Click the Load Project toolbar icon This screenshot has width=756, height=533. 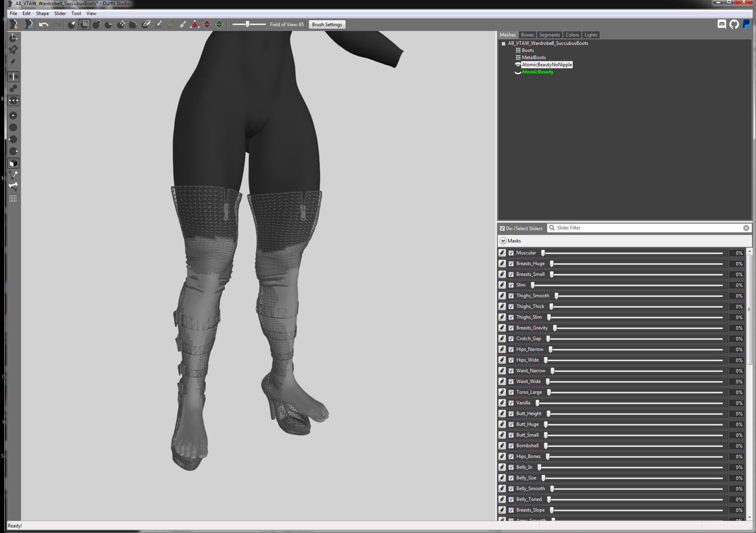tap(29, 24)
